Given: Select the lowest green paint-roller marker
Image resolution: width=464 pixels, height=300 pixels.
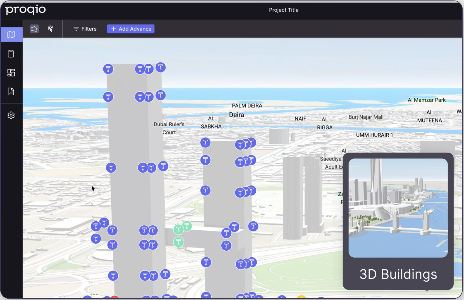Looking at the screenshot, I should pos(178,242).
